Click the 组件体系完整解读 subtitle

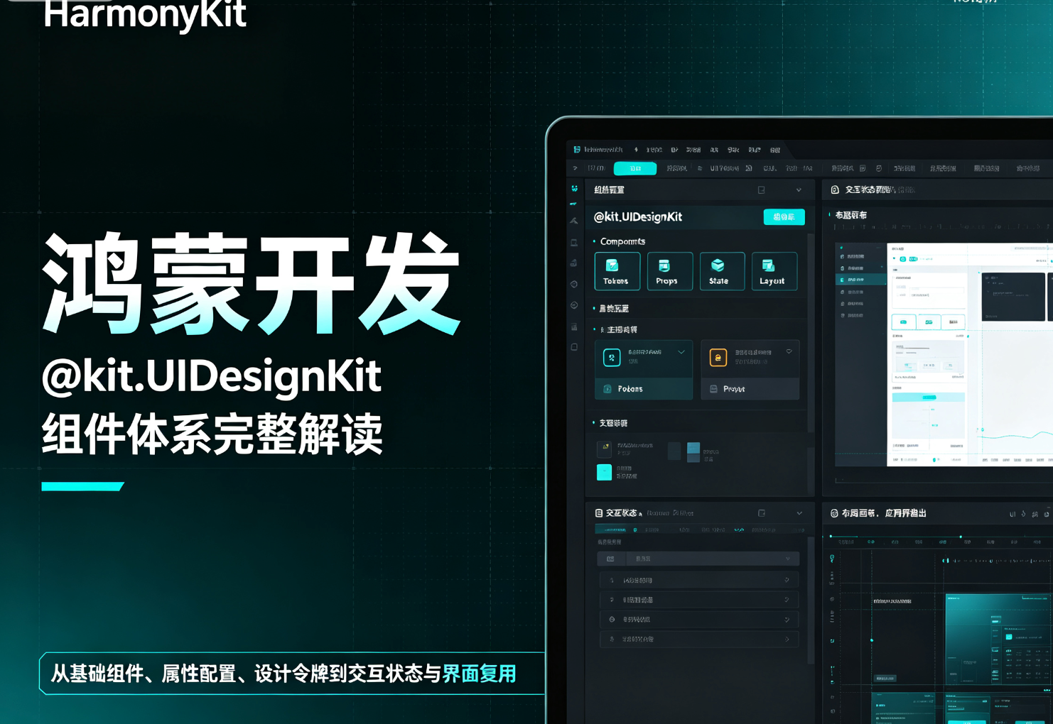click(212, 434)
